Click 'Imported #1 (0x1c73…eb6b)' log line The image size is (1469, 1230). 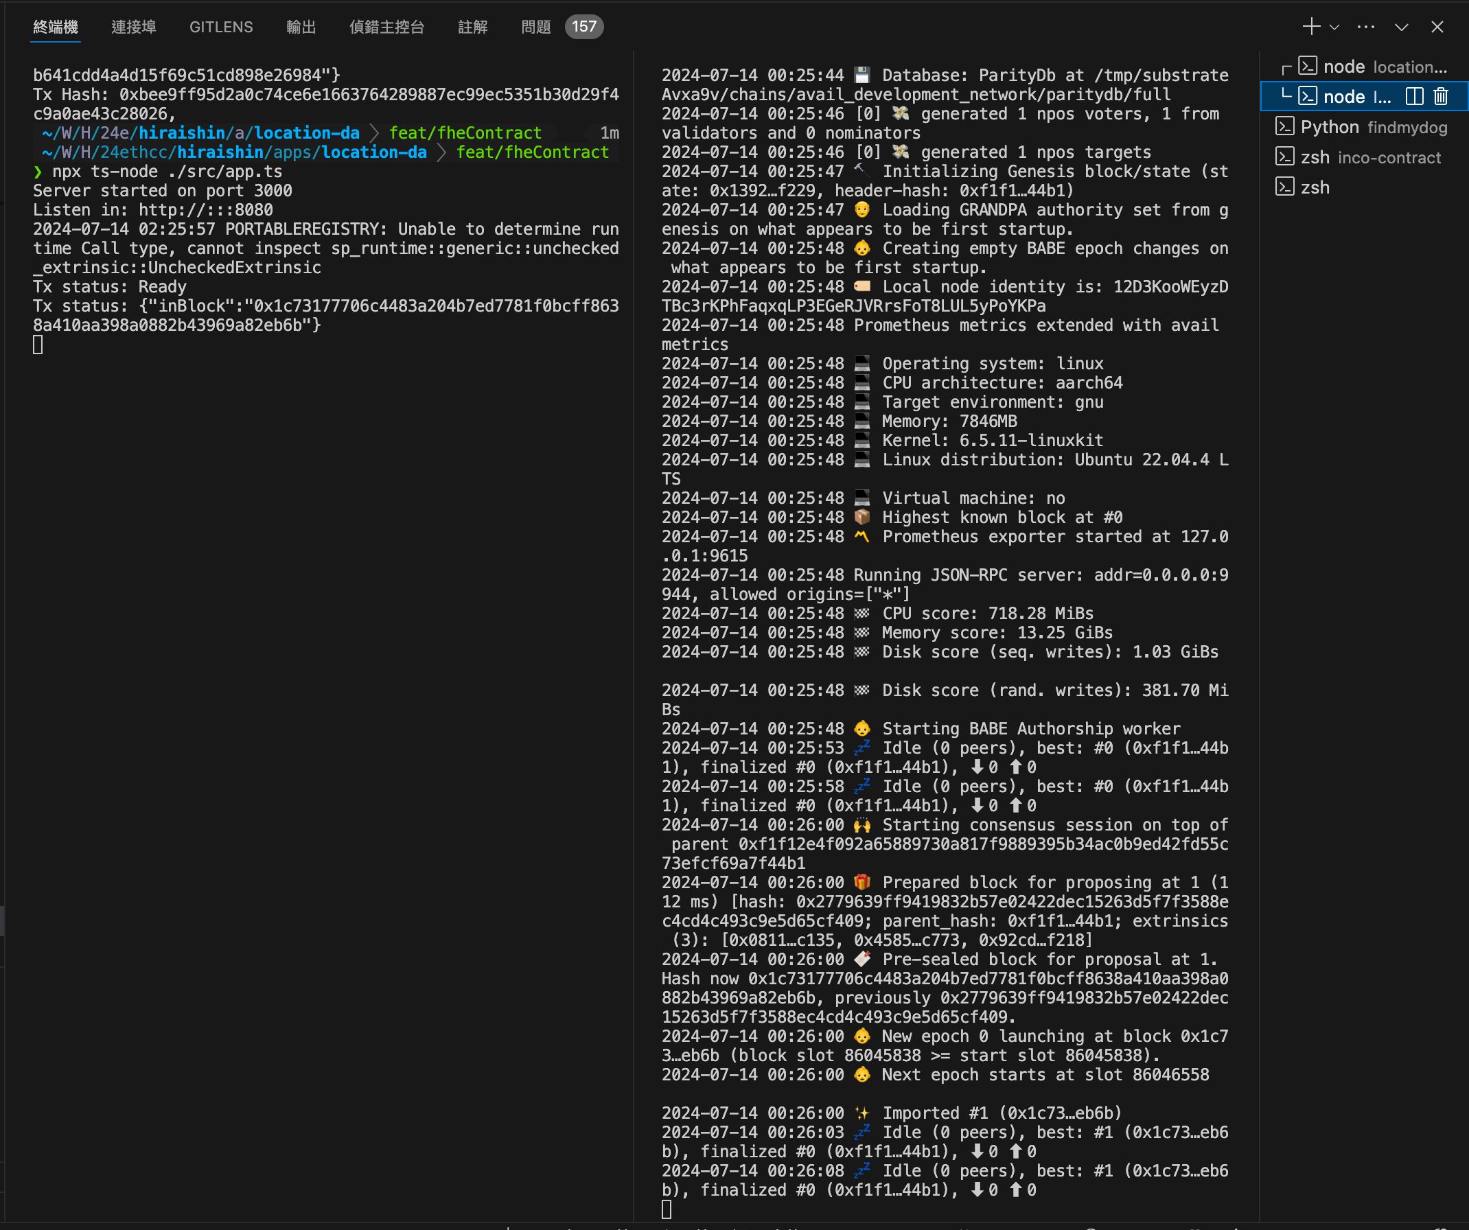892,1113
